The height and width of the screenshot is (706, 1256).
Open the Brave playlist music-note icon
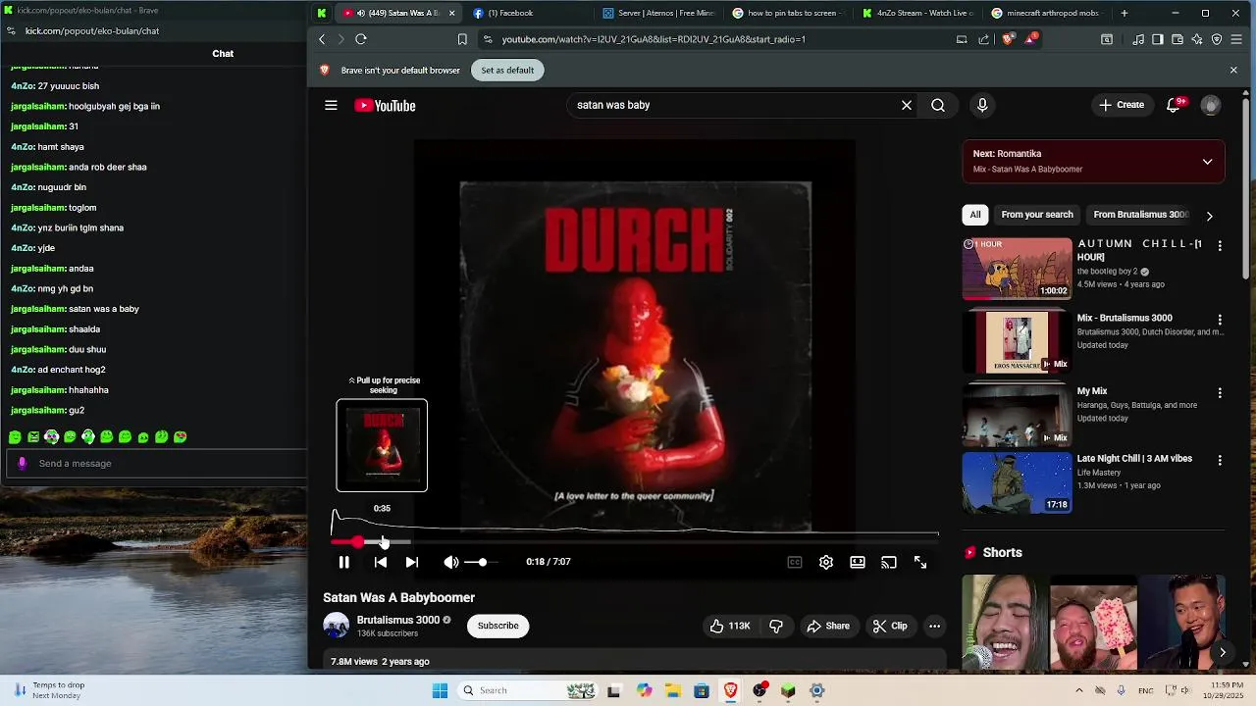tap(1138, 39)
